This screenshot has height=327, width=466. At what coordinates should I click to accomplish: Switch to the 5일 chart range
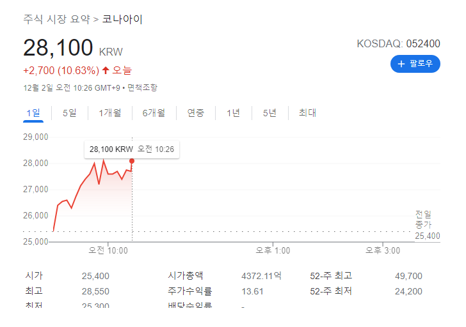(70, 113)
